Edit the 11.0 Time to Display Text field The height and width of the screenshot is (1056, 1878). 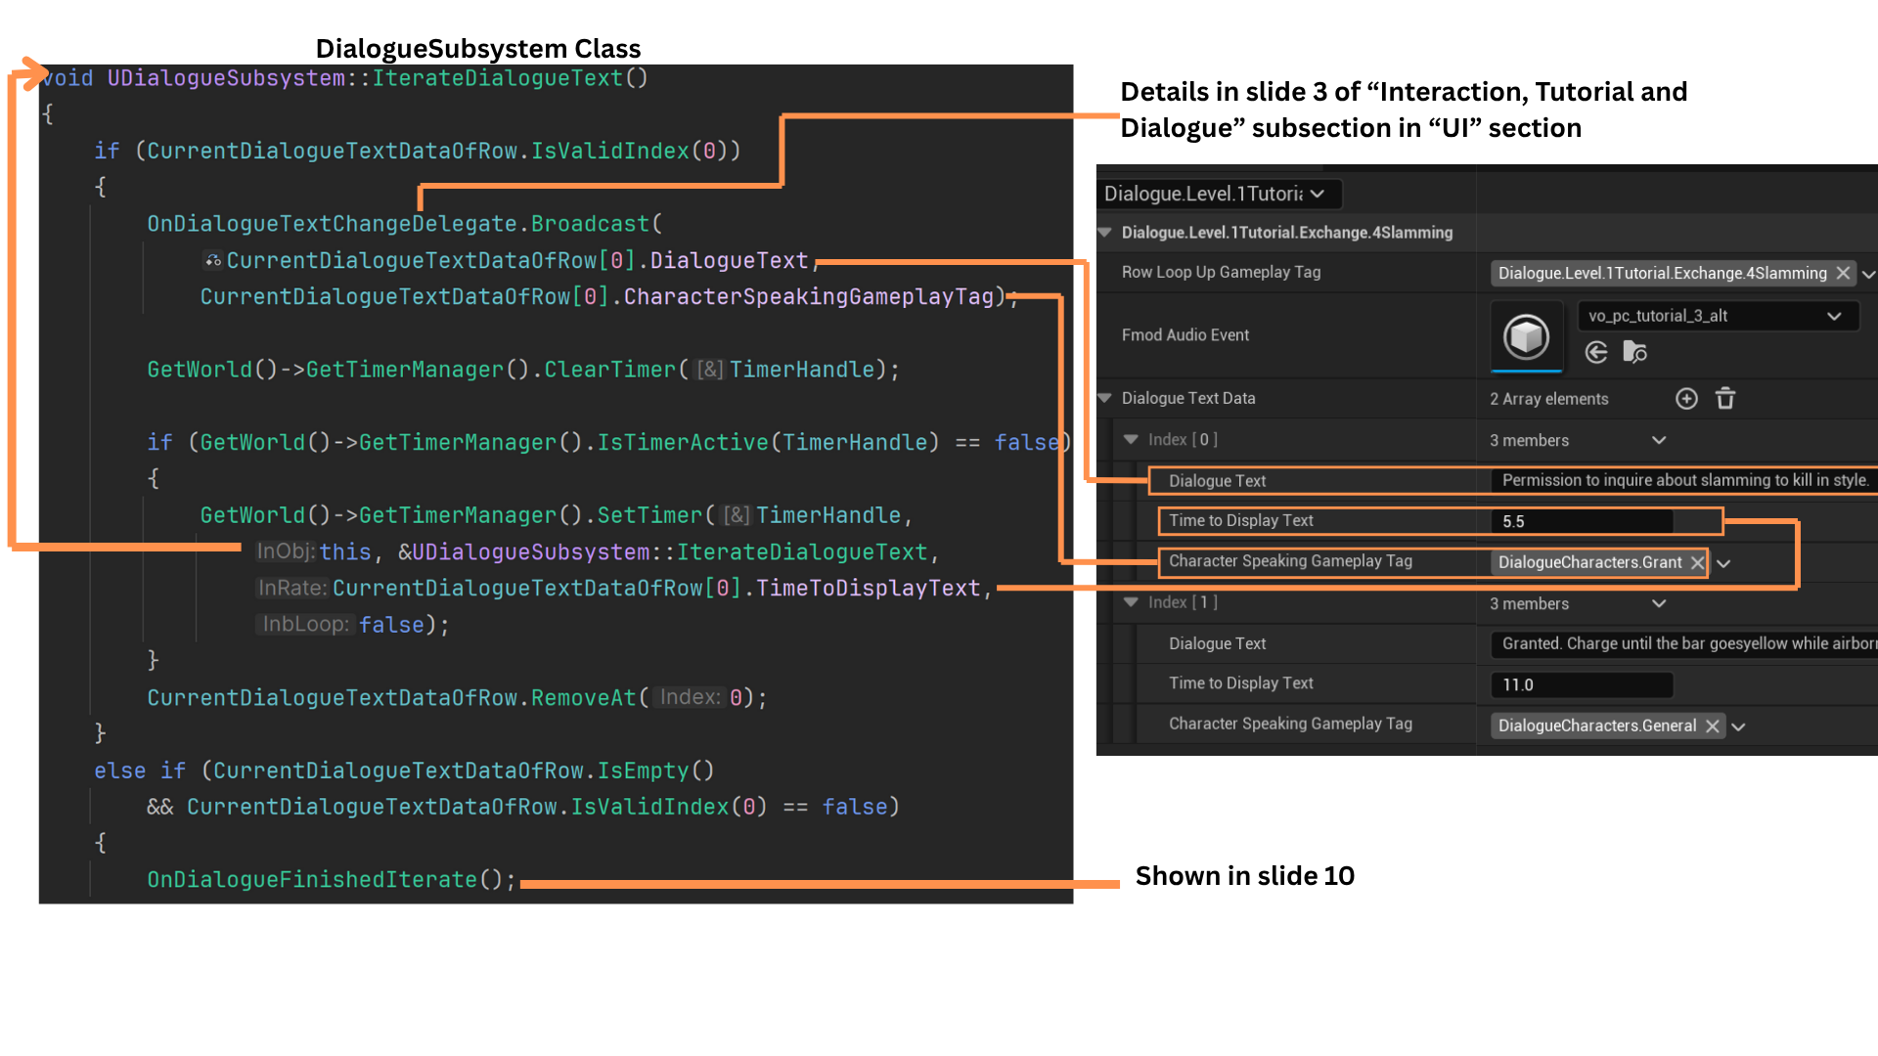(x=1581, y=684)
